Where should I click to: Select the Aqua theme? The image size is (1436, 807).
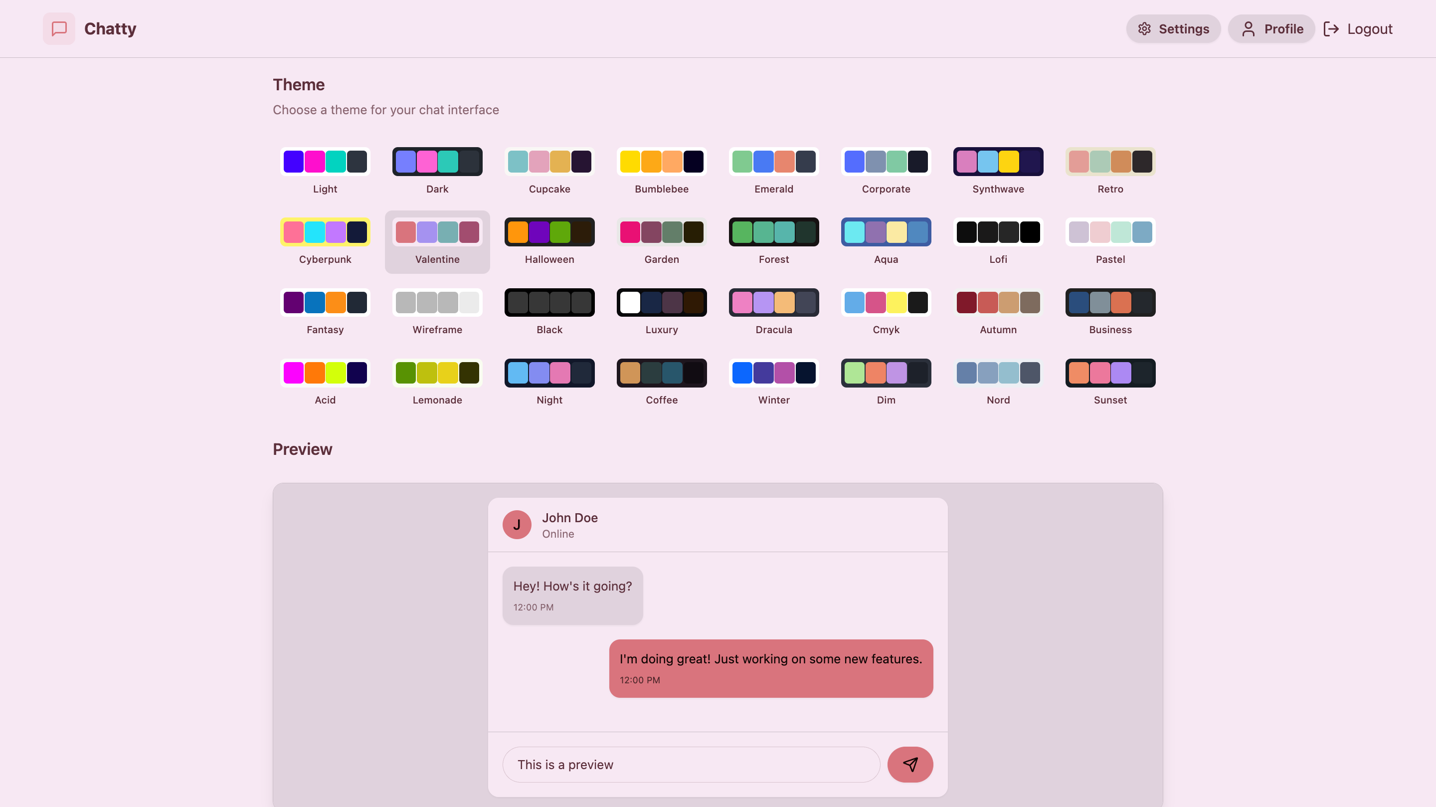click(x=886, y=241)
